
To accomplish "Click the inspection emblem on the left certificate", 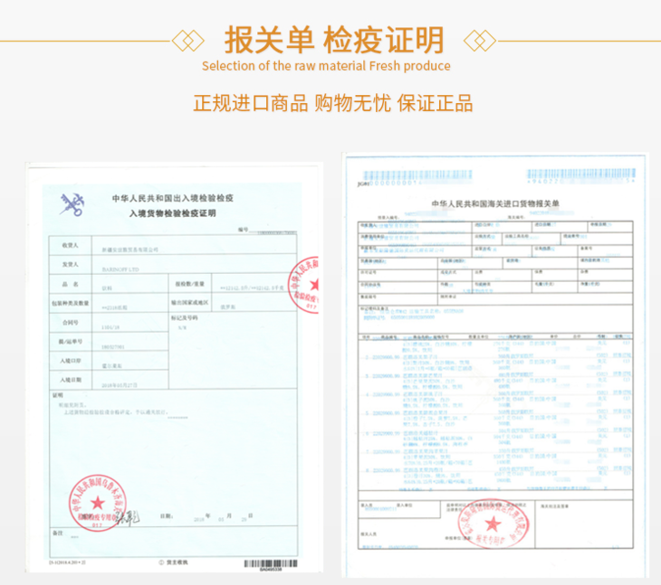I will click(x=71, y=203).
